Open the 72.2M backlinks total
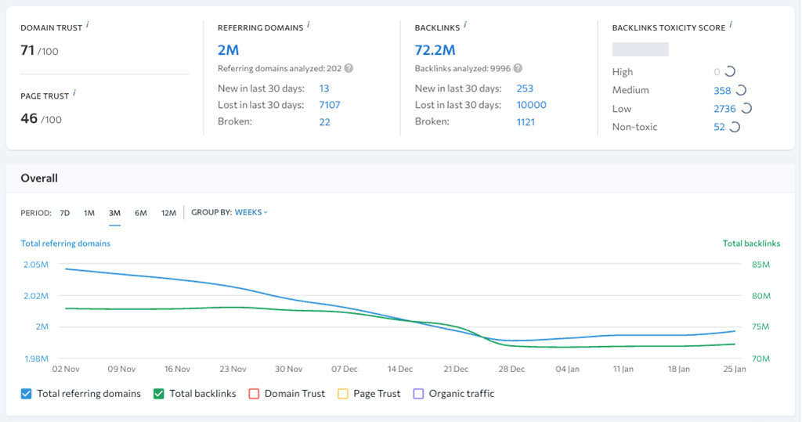 [x=435, y=50]
